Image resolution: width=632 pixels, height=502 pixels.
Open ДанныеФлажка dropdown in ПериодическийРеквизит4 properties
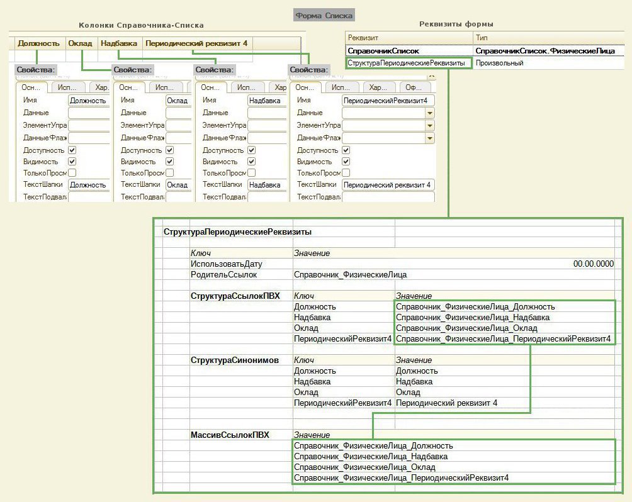pos(430,138)
